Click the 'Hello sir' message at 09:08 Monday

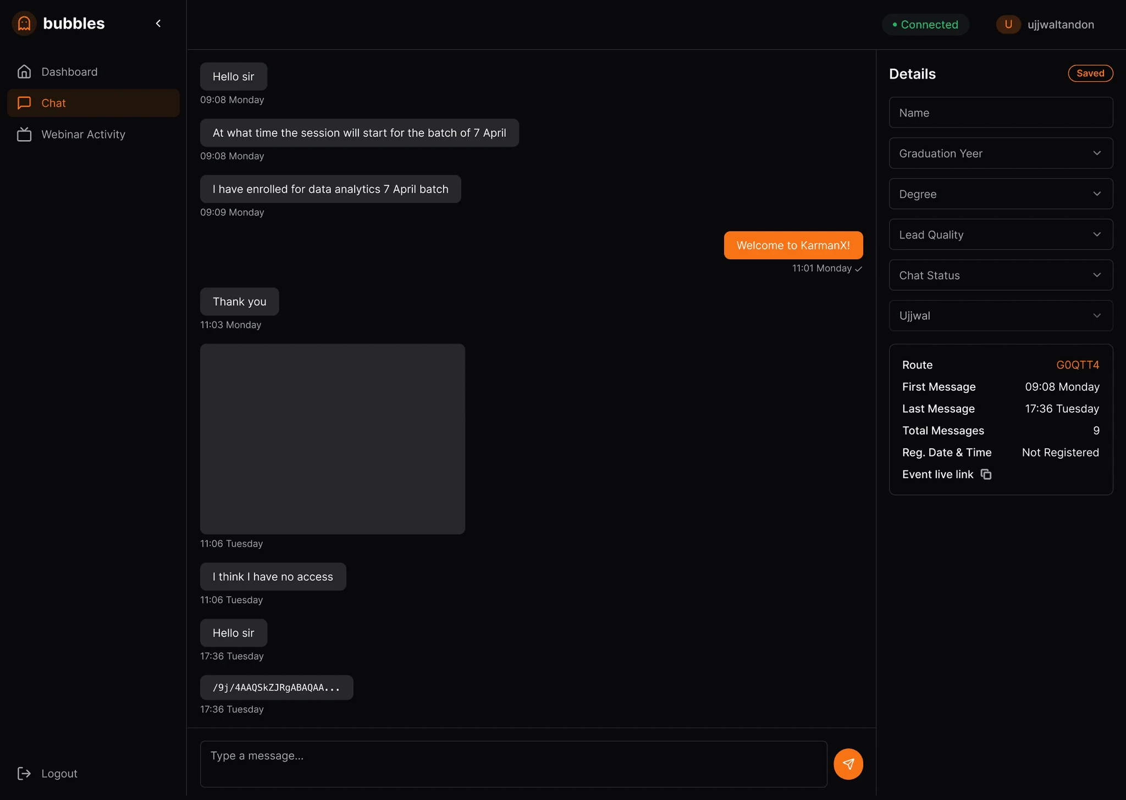pyautogui.click(x=233, y=76)
